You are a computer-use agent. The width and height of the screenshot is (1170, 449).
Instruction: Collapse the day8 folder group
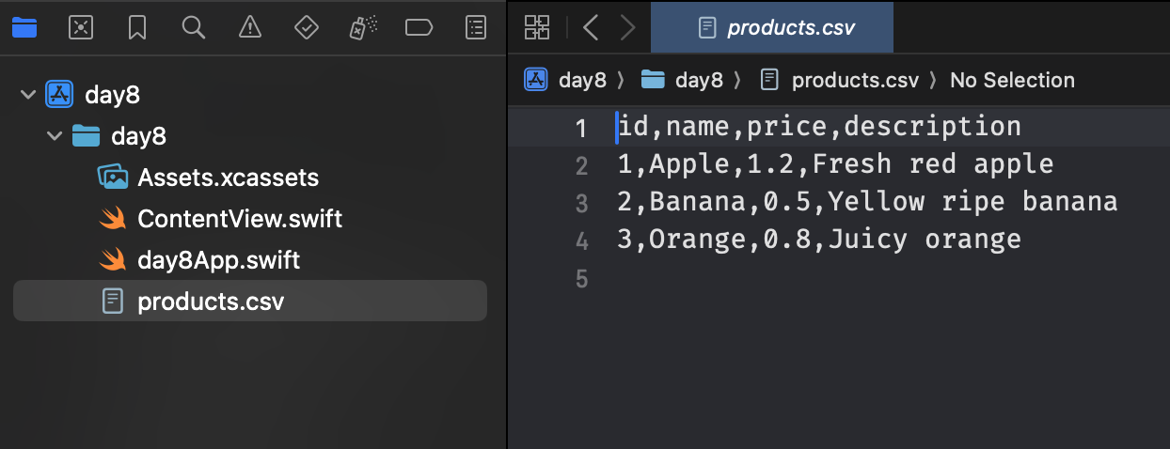[x=54, y=136]
